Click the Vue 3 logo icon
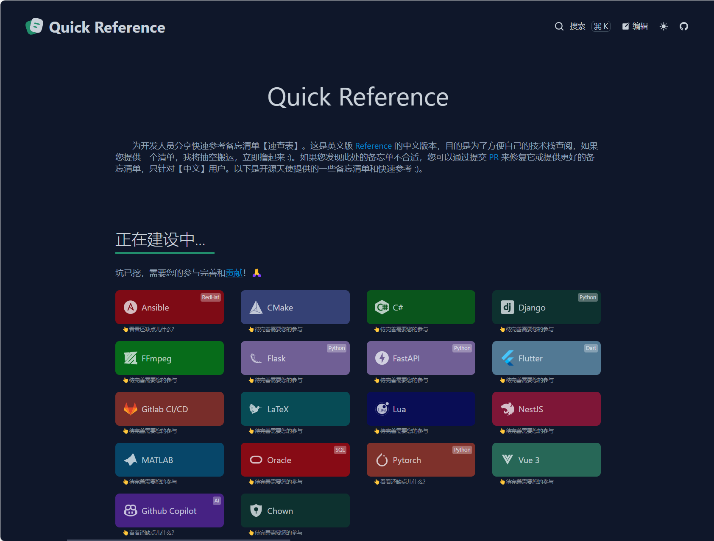Image resolution: width=714 pixels, height=541 pixels. pyautogui.click(x=507, y=460)
